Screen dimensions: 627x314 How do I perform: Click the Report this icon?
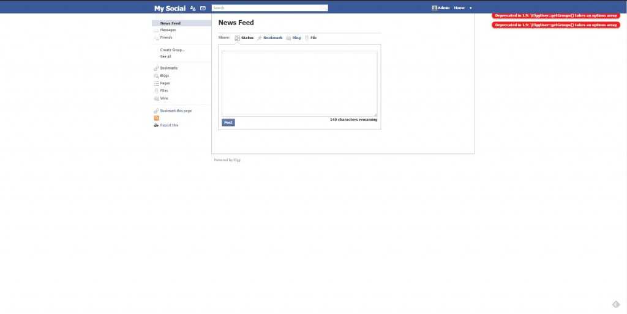point(156,125)
